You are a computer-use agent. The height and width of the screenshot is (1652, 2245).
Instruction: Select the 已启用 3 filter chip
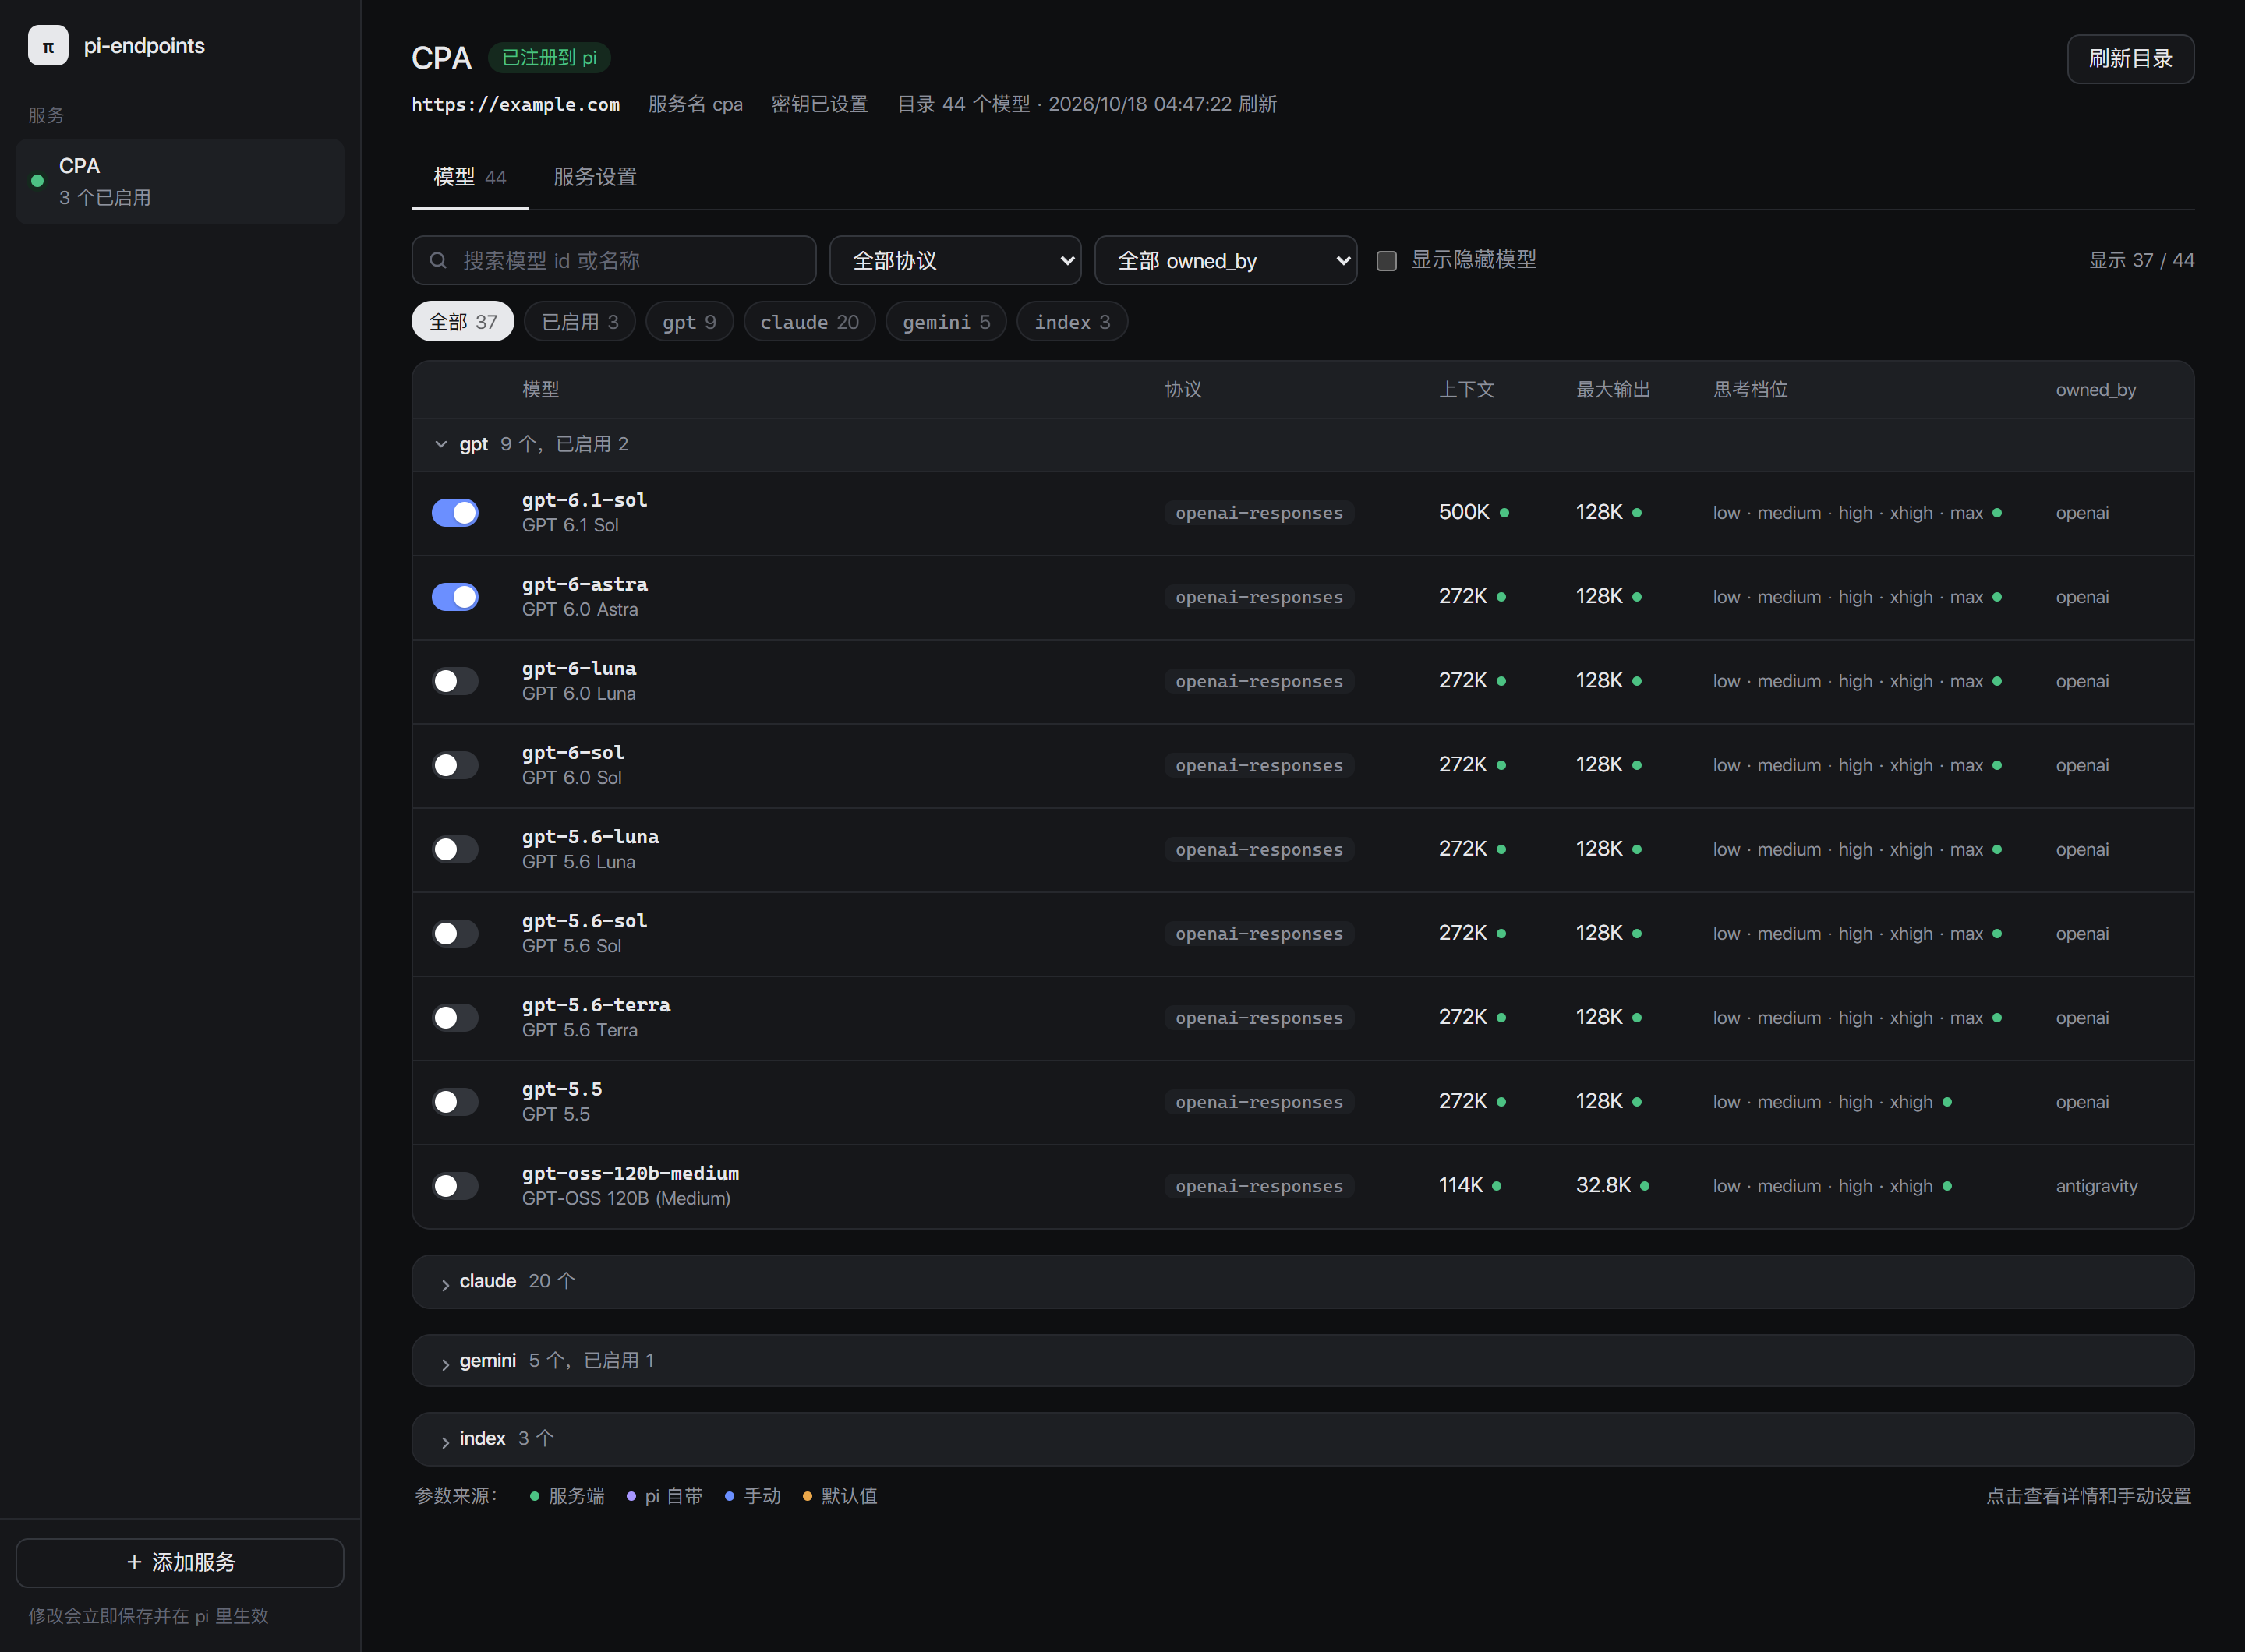pyautogui.click(x=580, y=322)
